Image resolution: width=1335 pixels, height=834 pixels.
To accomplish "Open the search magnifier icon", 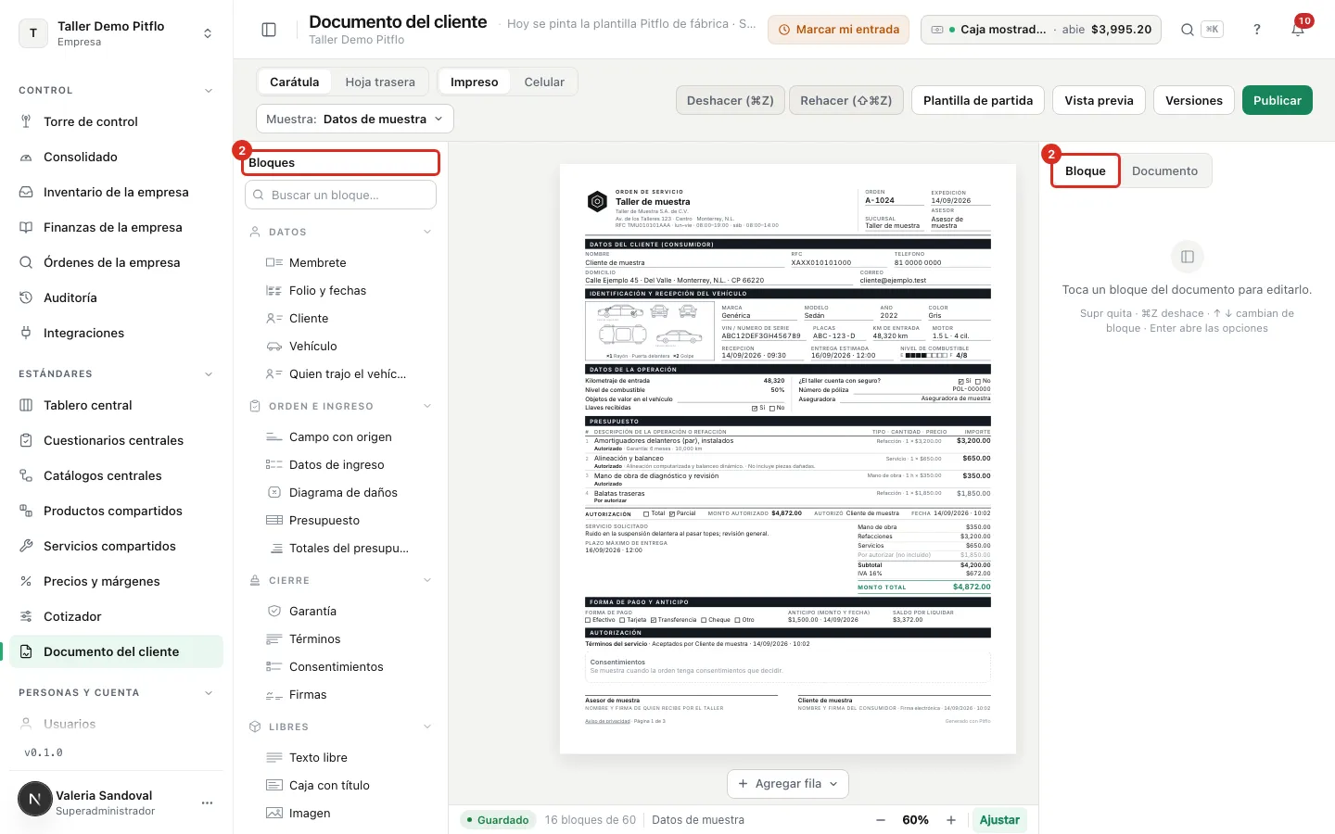I will (x=1188, y=30).
